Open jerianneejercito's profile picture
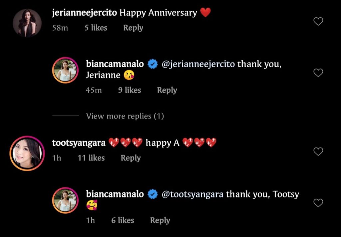This screenshot has width=341, height=237. [27, 23]
